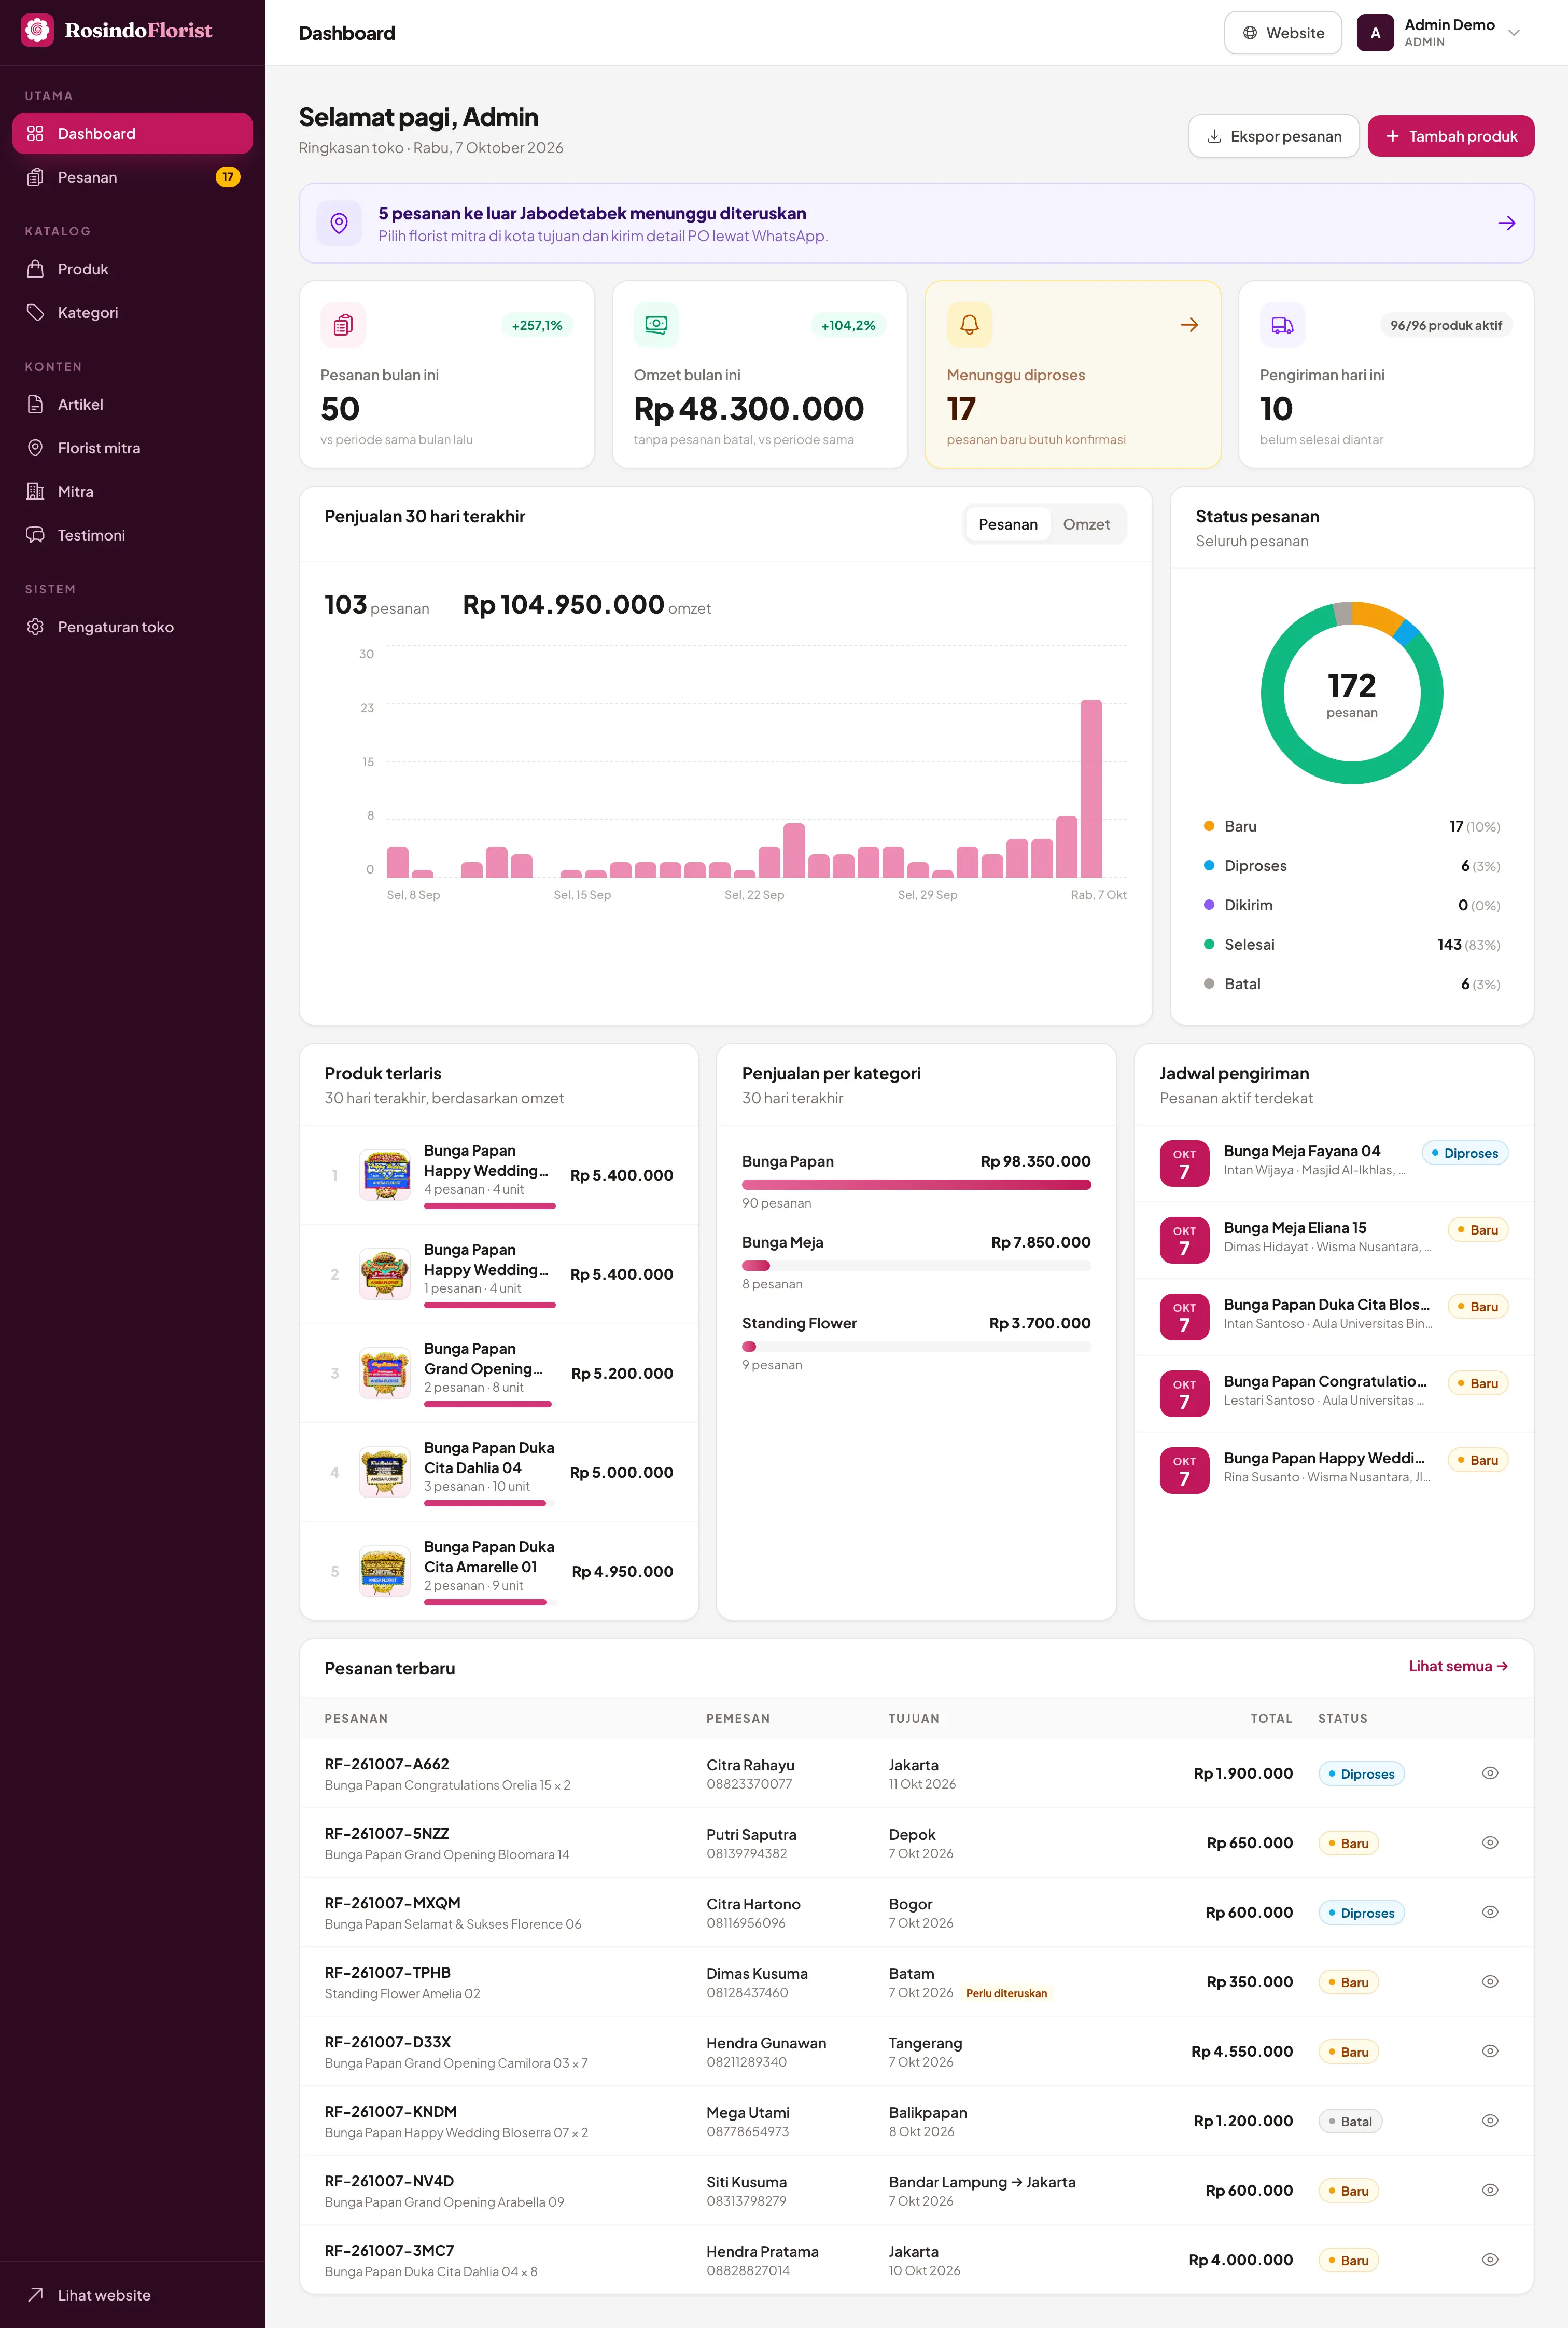Switch the sales chart to the Omzet tab

tap(1086, 524)
